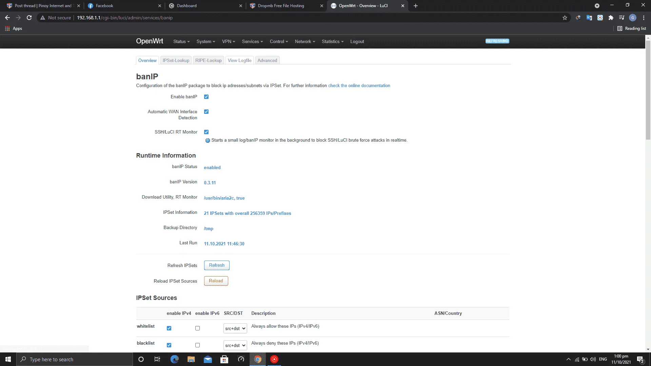Launch Microsoft Edge from taskbar
The height and width of the screenshot is (366, 651).
pos(174,359)
